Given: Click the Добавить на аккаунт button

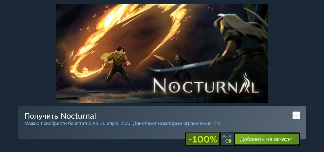Looking at the screenshot, I should (267, 139).
